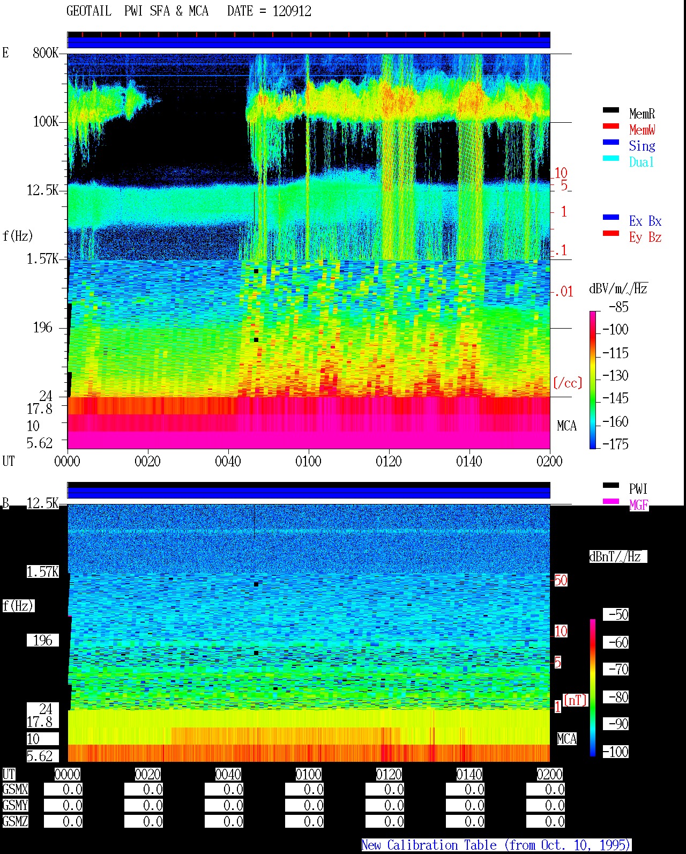Select the Sing legend label

tap(642, 146)
